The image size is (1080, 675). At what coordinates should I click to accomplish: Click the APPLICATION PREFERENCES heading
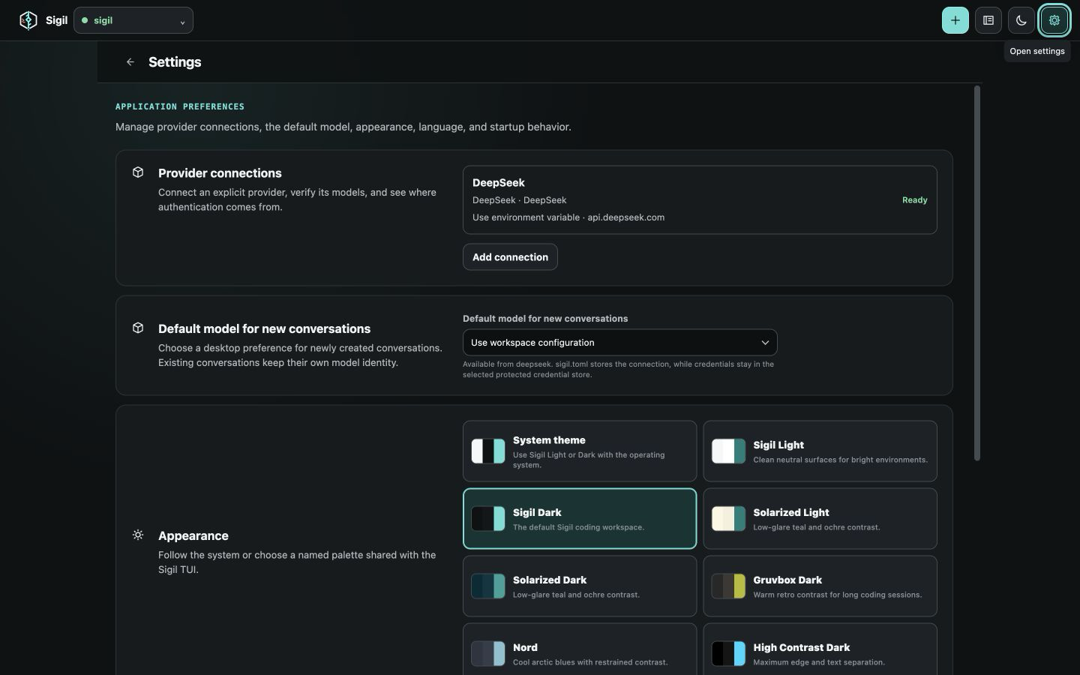tap(180, 106)
